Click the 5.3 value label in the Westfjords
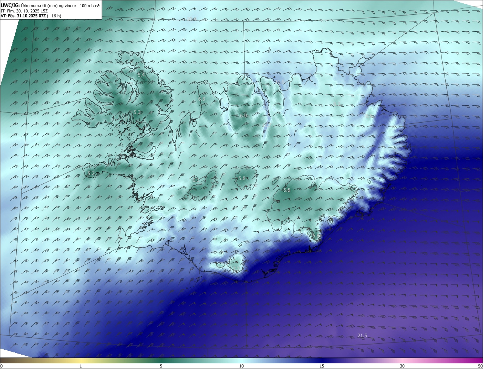 (137, 112)
